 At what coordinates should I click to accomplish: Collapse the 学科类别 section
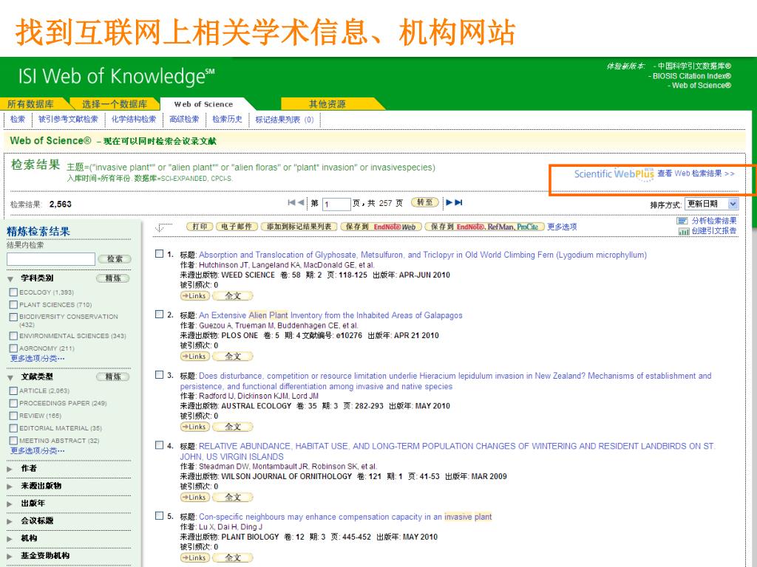pos(10,278)
